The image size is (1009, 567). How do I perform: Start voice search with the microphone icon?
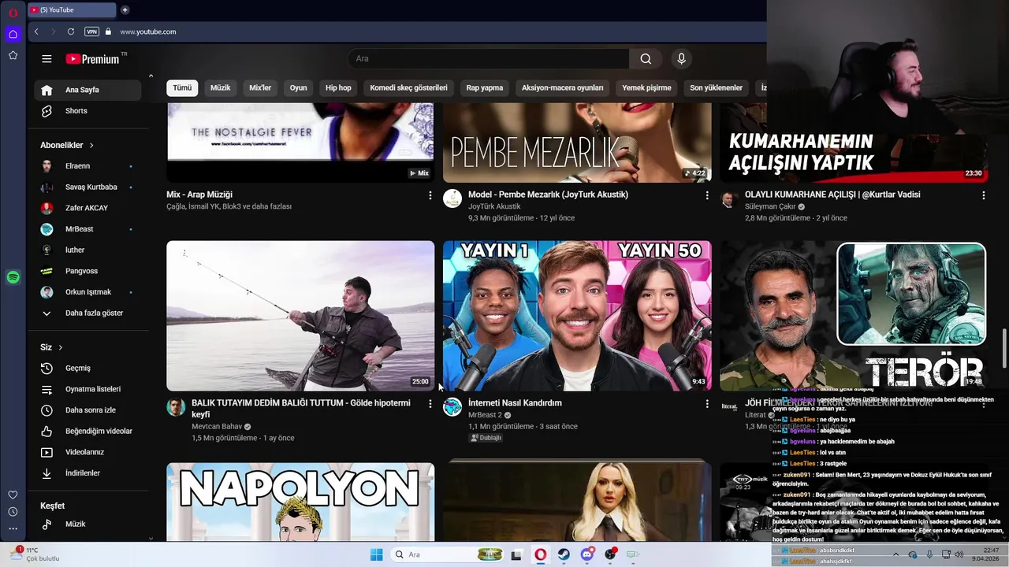pos(681,59)
